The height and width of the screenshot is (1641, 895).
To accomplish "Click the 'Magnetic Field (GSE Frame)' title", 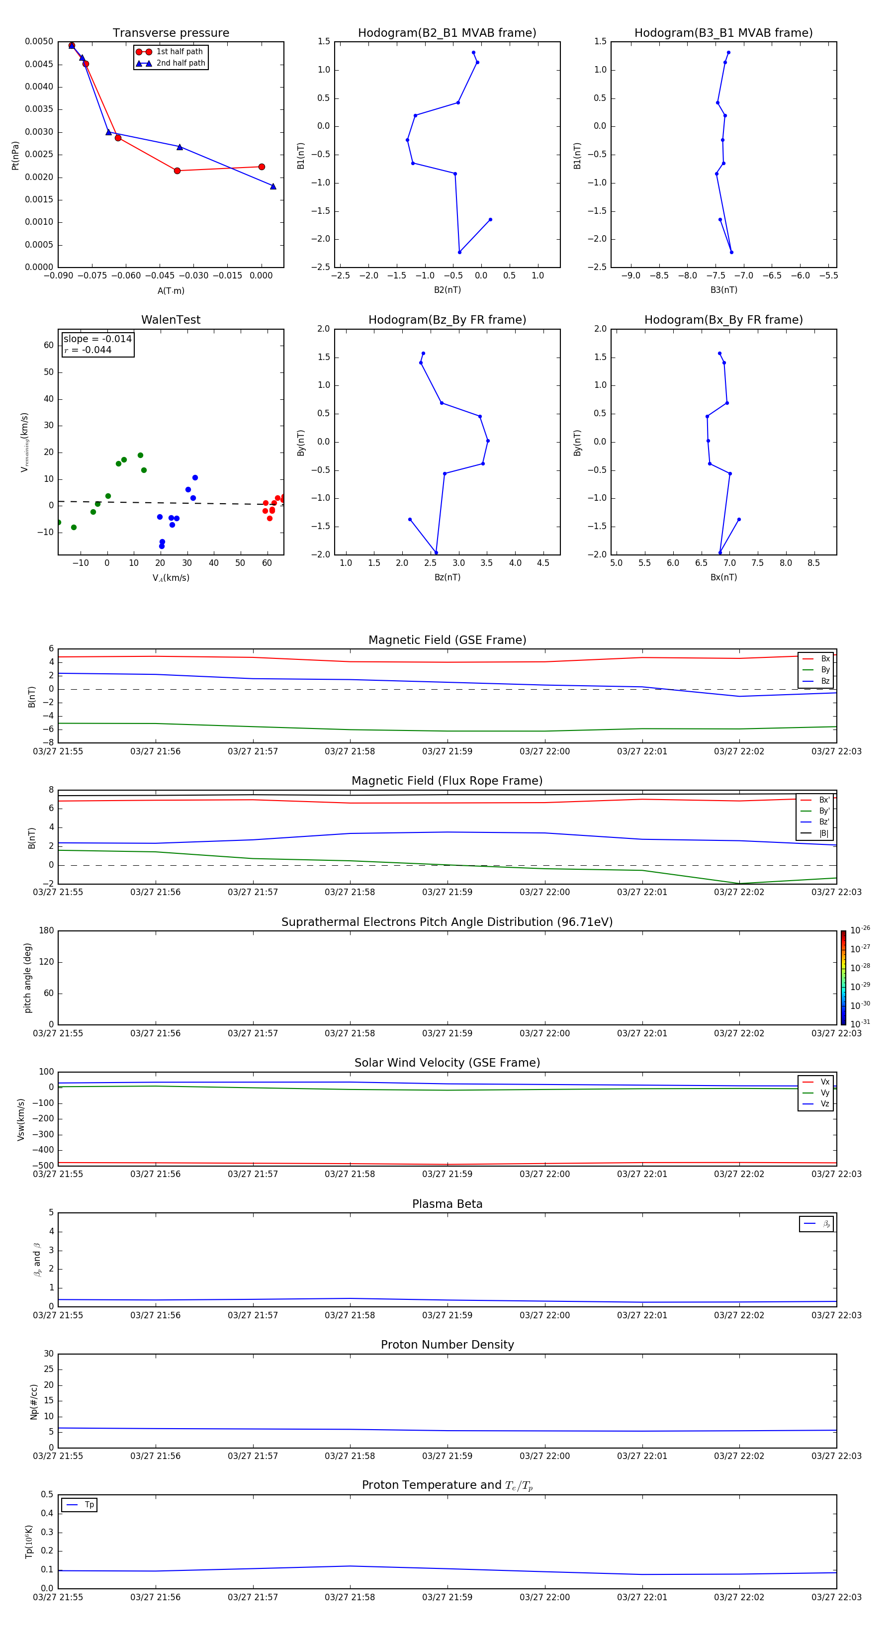I will point(447,640).
